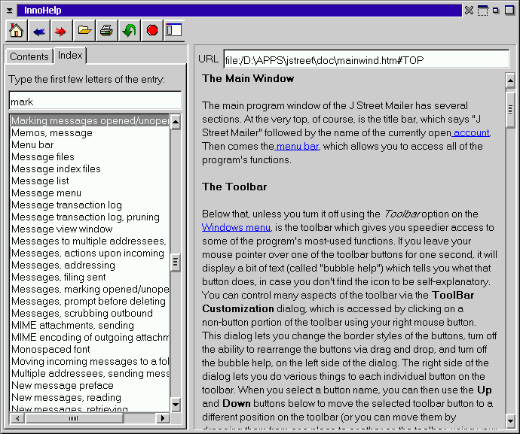Select 'Message transaction log, pruning' entry
520x434 pixels.
(90, 217)
